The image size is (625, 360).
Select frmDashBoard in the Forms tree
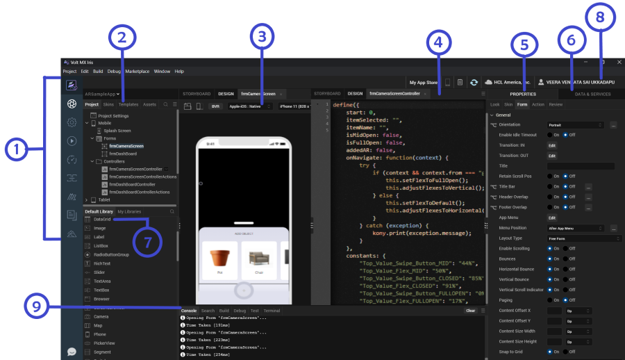[123, 154]
